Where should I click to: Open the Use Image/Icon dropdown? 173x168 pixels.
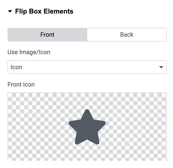pyautogui.click(x=87, y=67)
